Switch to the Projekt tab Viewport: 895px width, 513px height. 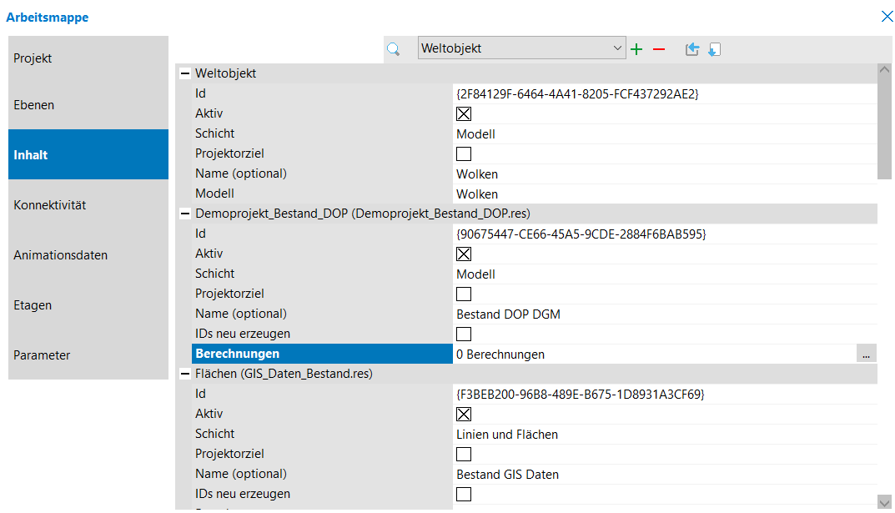(88, 58)
